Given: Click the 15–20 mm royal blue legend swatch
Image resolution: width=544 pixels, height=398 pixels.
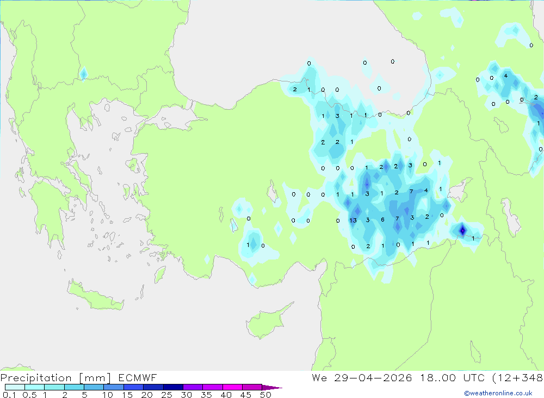Looking at the screenshot, I should click(x=134, y=387).
